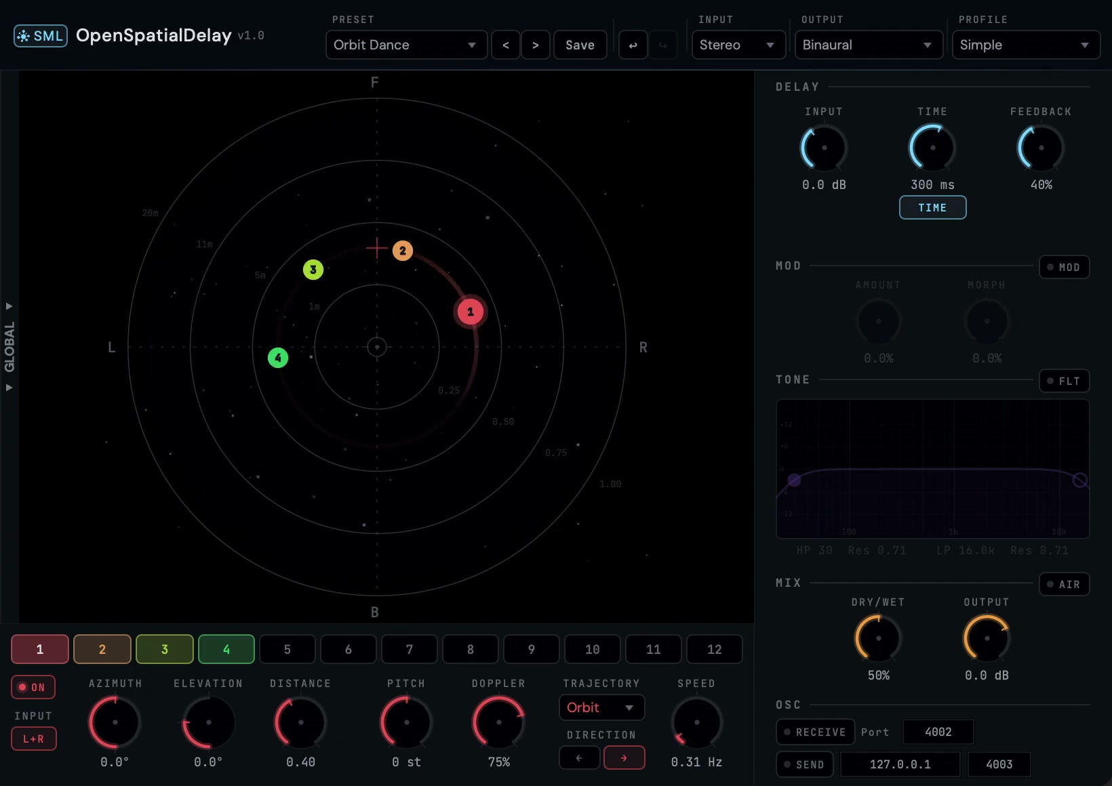Set trajectory direction to right arrow
The image size is (1112, 786).
point(624,758)
